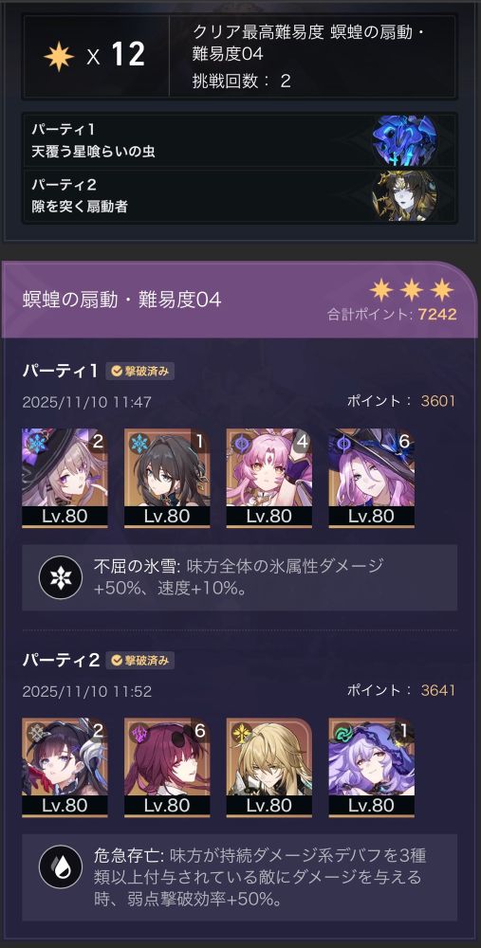Tap the 危急存亡 droplet buff icon
The width and height of the screenshot is (481, 948).
(61, 867)
